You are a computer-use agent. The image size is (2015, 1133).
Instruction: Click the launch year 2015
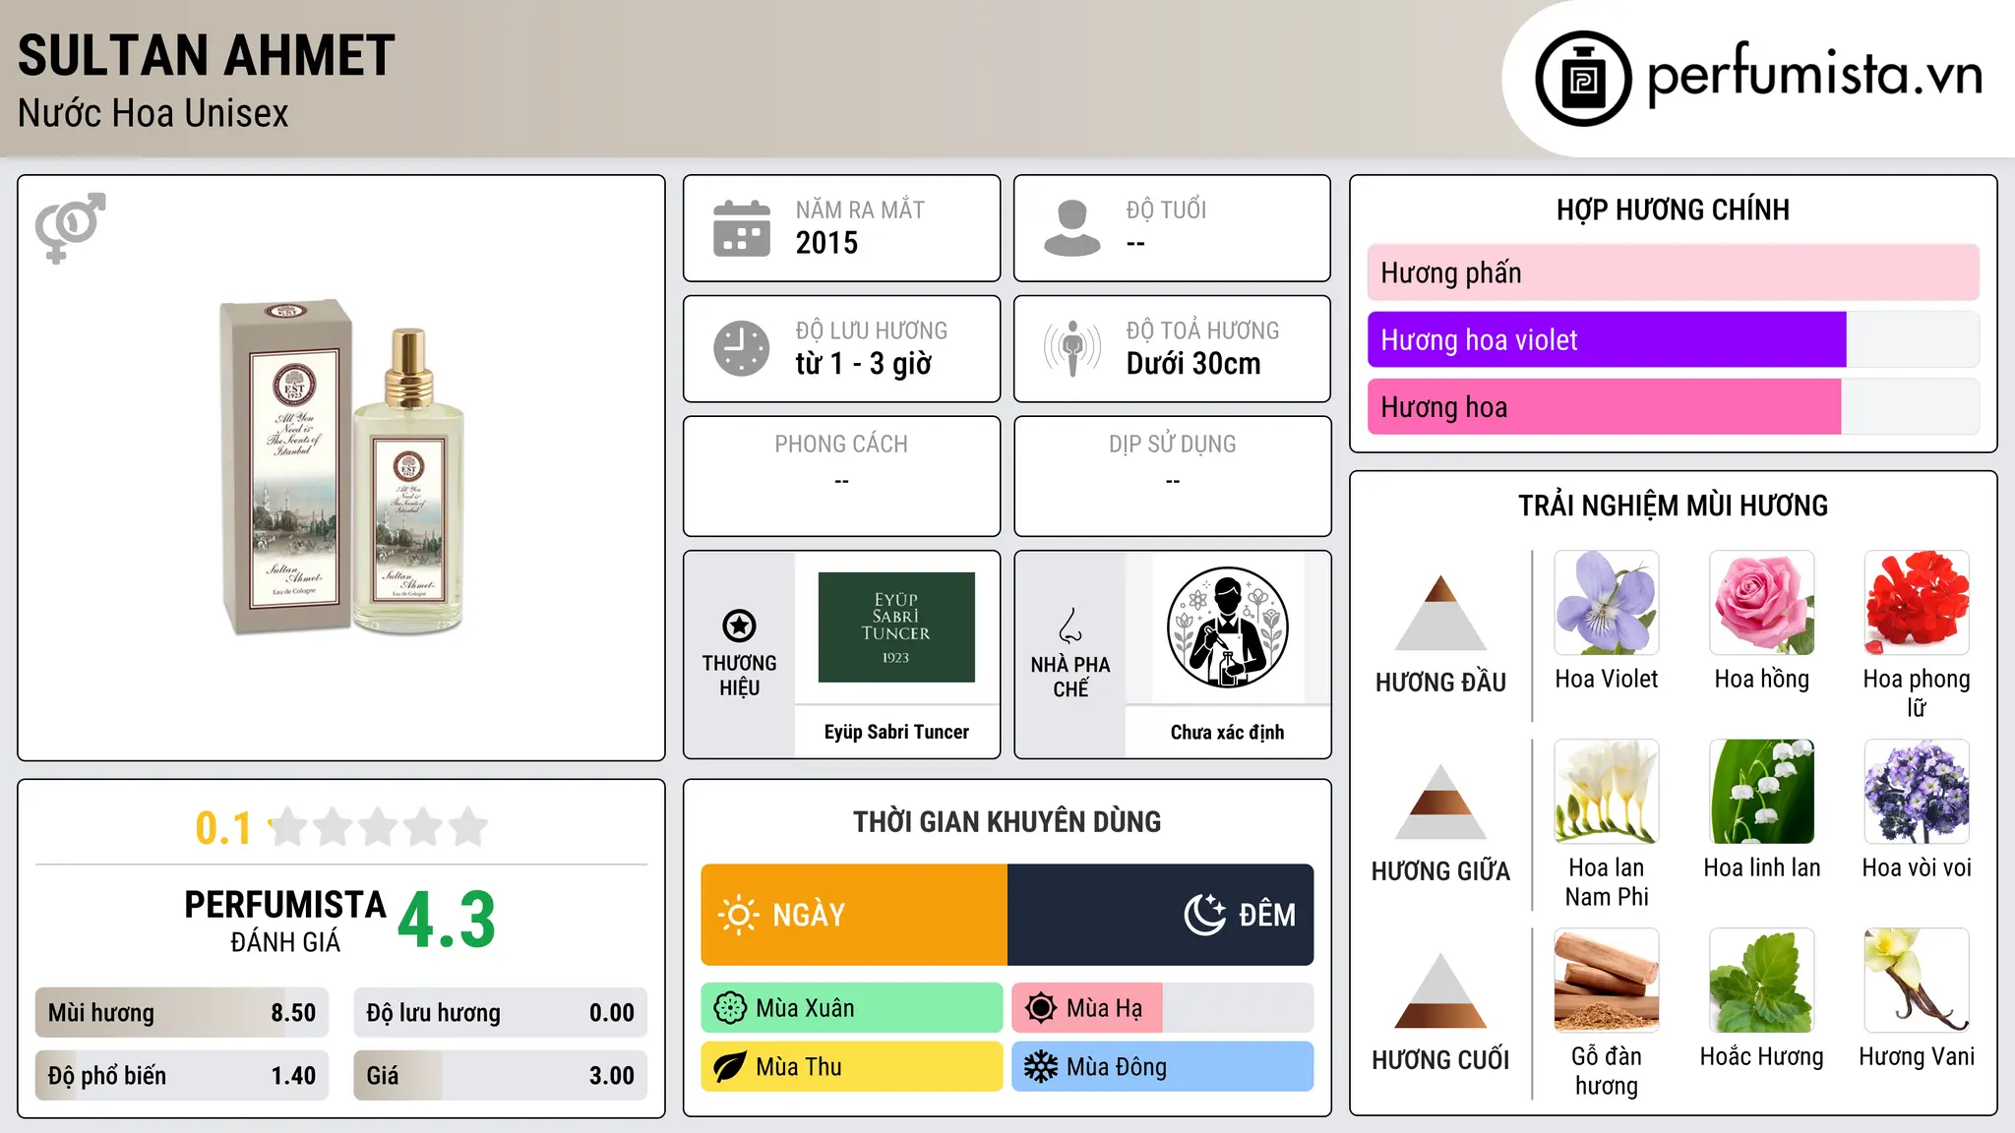[826, 243]
